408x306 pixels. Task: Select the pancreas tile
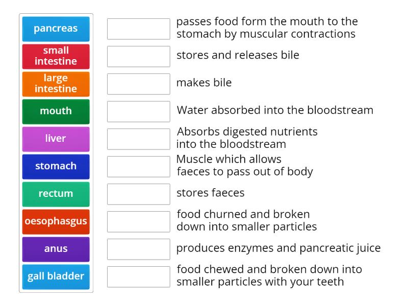pyautogui.click(x=56, y=29)
